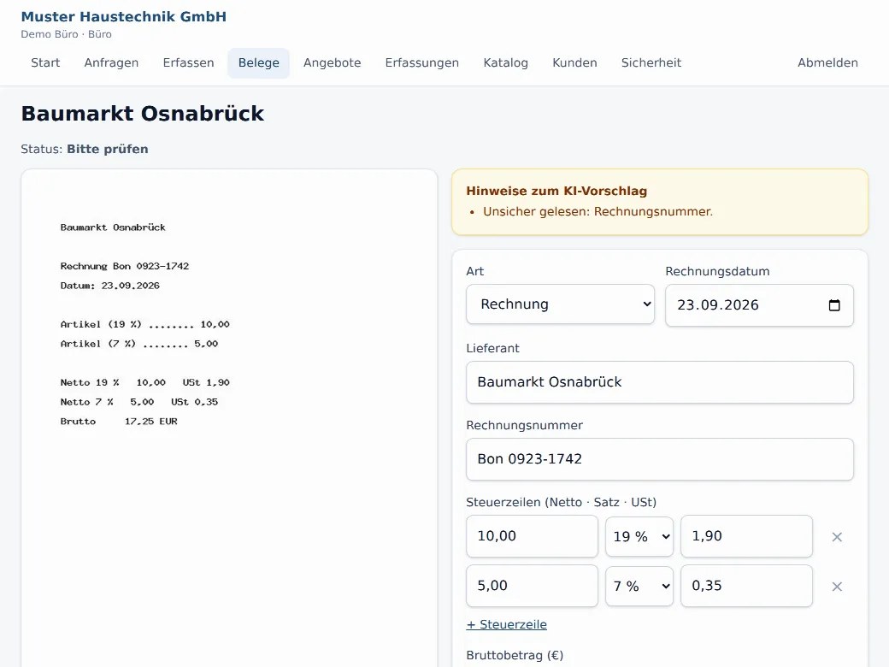Image resolution: width=889 pixels, height=667 pixels.
Task: Click the Muster Haustechnik GmbH title
Action: tap(124, 17)
